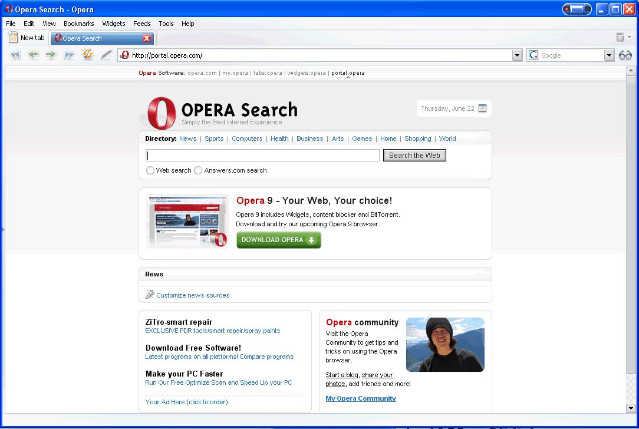Click the New tab page icon
Screen dimensions: 639x429
[13, 38]
